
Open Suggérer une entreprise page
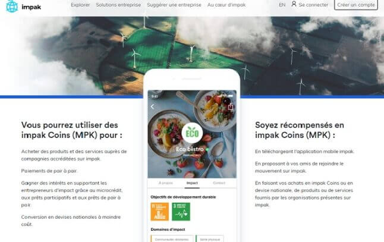tap(174, 5)
